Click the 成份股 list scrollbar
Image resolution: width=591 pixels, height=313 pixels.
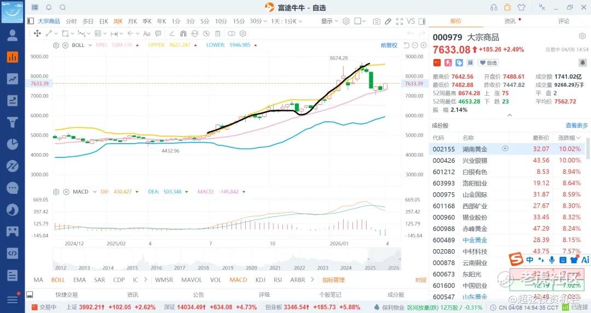[x=587, y=149]
